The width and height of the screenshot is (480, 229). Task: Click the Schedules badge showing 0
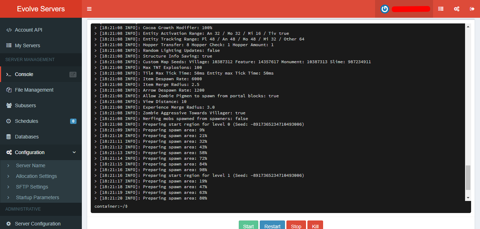pos(73,121)
